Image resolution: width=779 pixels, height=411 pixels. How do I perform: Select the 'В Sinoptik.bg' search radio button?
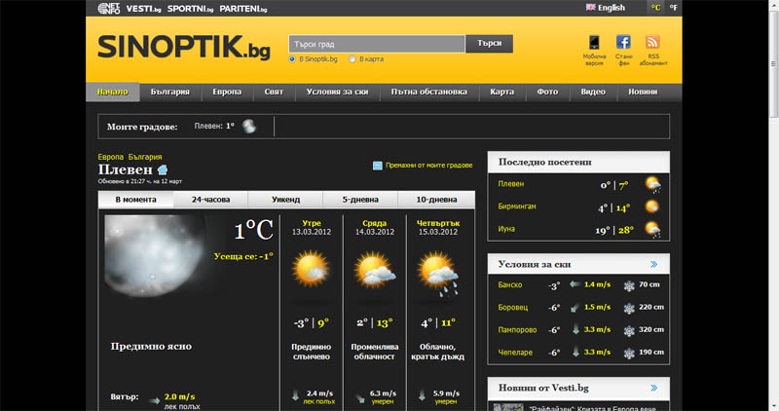(292, 59)
